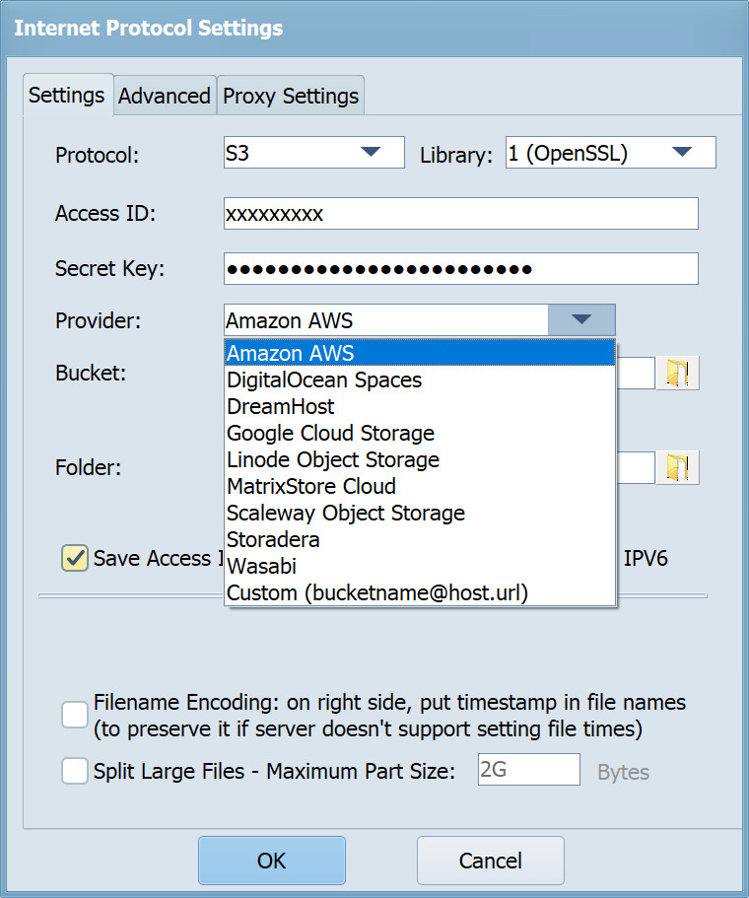Click the Access ID input field

point(460,214)
